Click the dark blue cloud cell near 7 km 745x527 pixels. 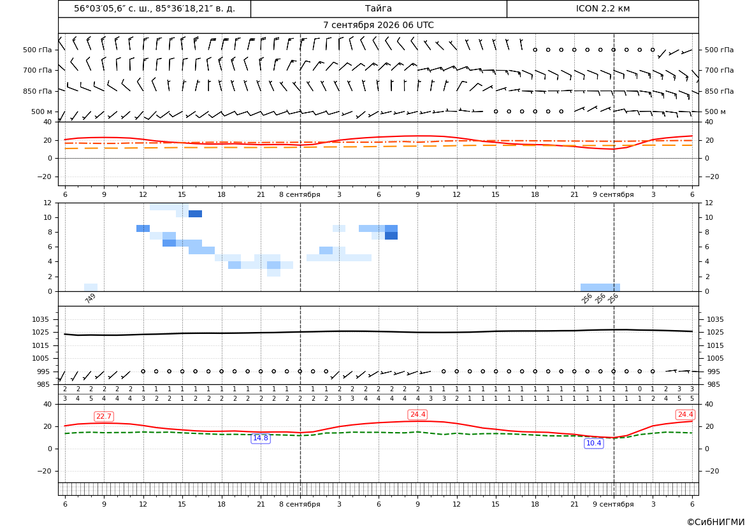[391, 236]
